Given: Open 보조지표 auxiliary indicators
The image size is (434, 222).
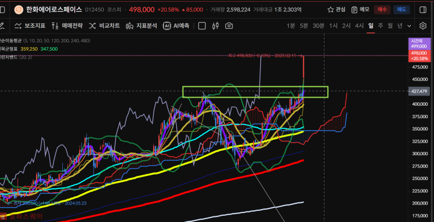Looking at the screenshot, I should [x=30, y=26].
